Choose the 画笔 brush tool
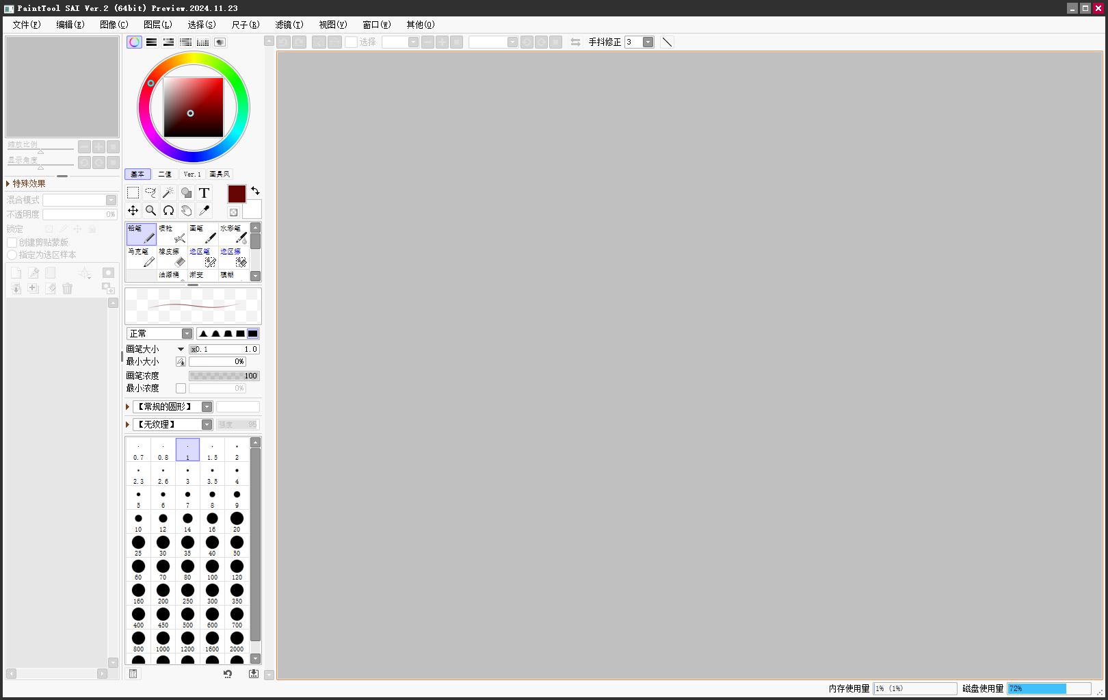Screen dimensions: 1108x700 pos(202,234)
